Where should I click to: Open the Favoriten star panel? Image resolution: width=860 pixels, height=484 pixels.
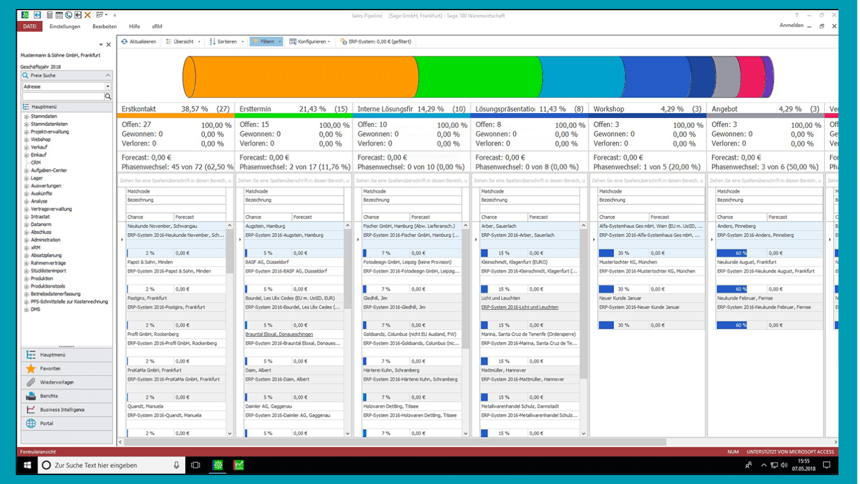(x=31, y=369)
